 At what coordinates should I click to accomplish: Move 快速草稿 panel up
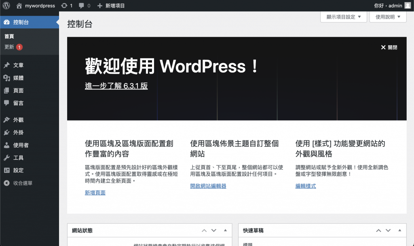[378, 230]
